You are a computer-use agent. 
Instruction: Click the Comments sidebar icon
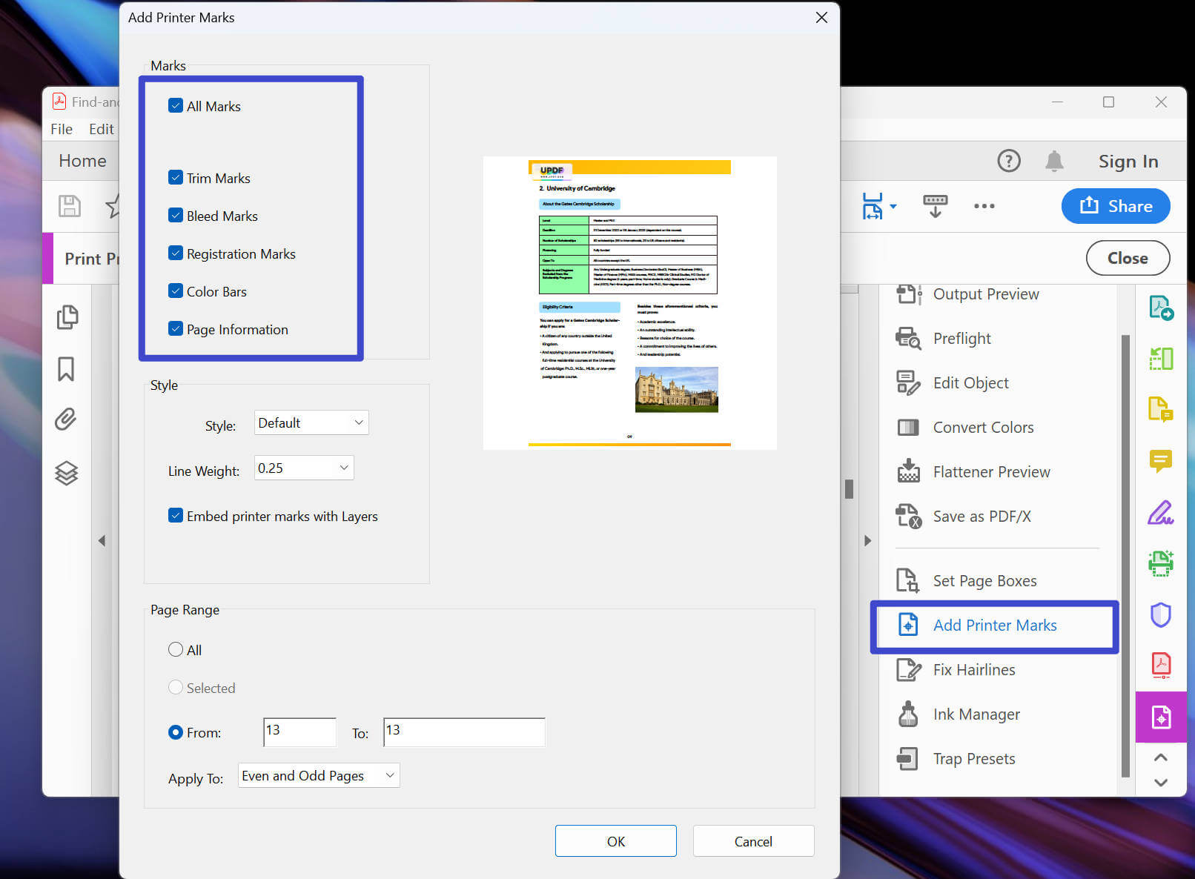tap(1161, 462)
